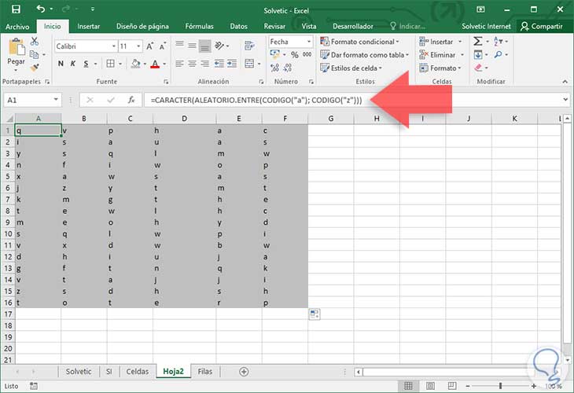Click Formato in the Celdas group
This screenshot has height=393, width=574.
[x=440, y=68]
